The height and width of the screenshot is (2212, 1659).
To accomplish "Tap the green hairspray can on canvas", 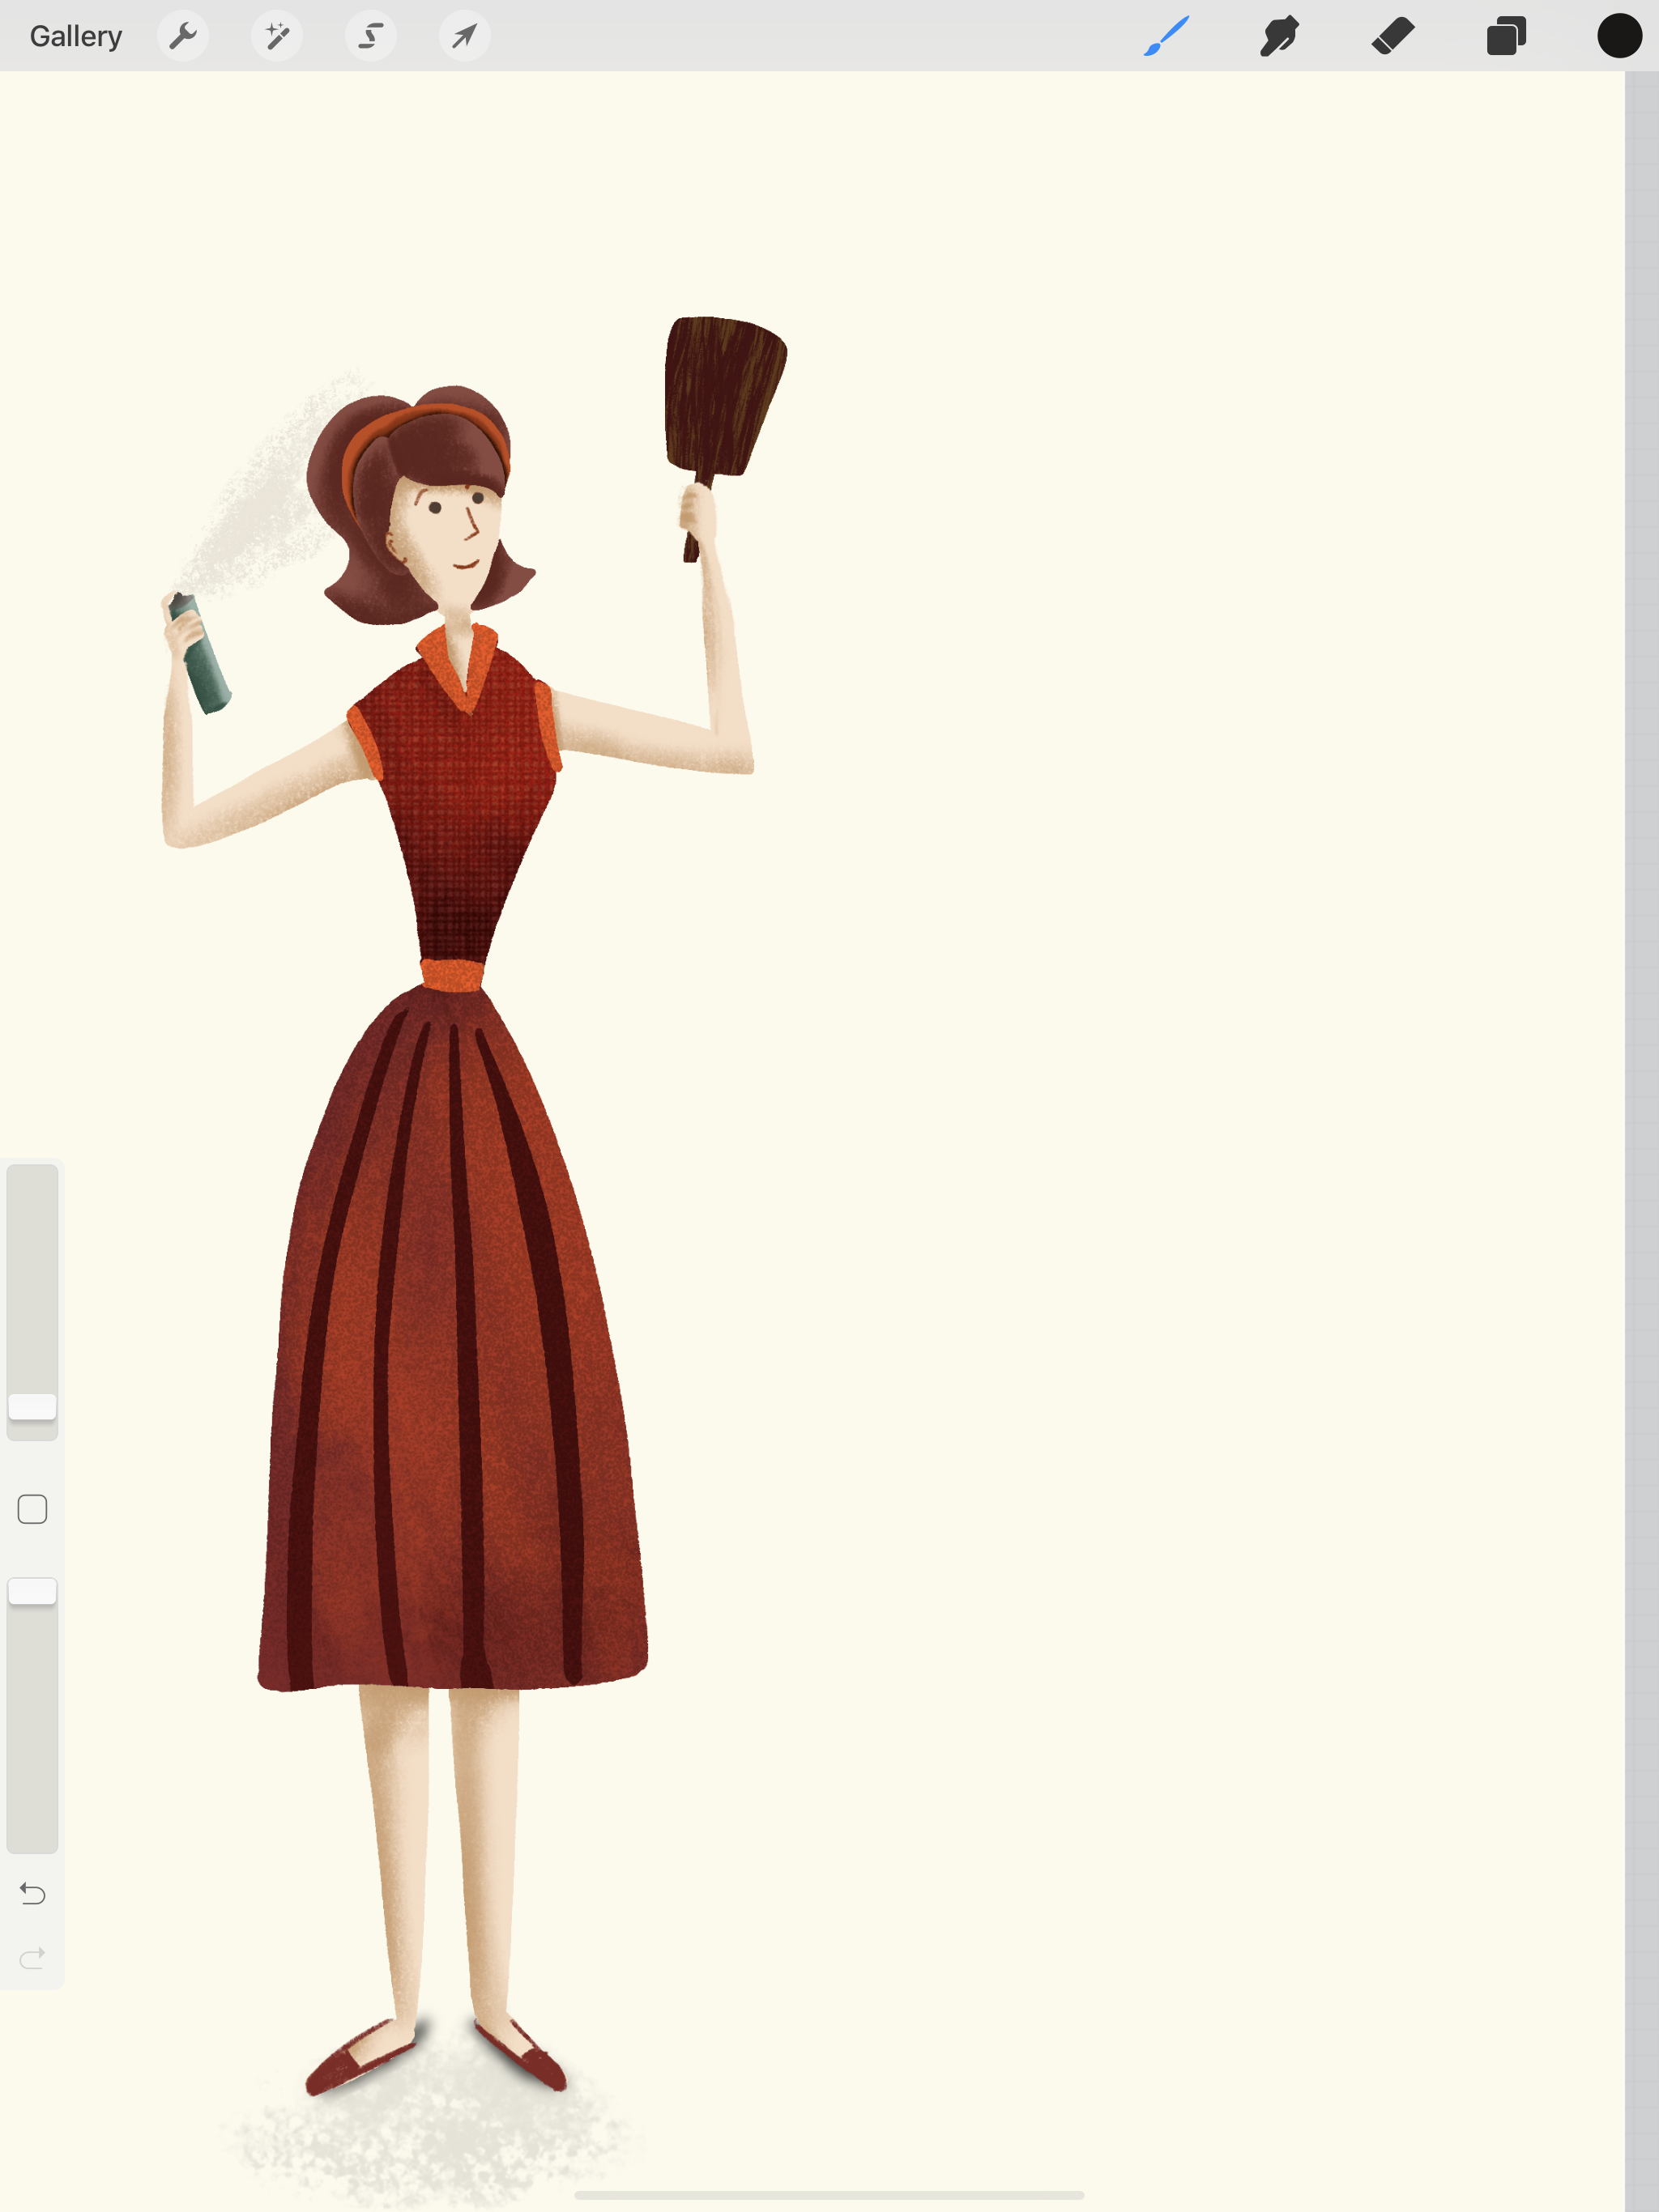I will (200, 655).
